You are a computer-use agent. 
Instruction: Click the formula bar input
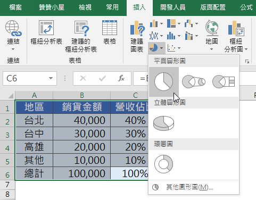pos(141,78)
